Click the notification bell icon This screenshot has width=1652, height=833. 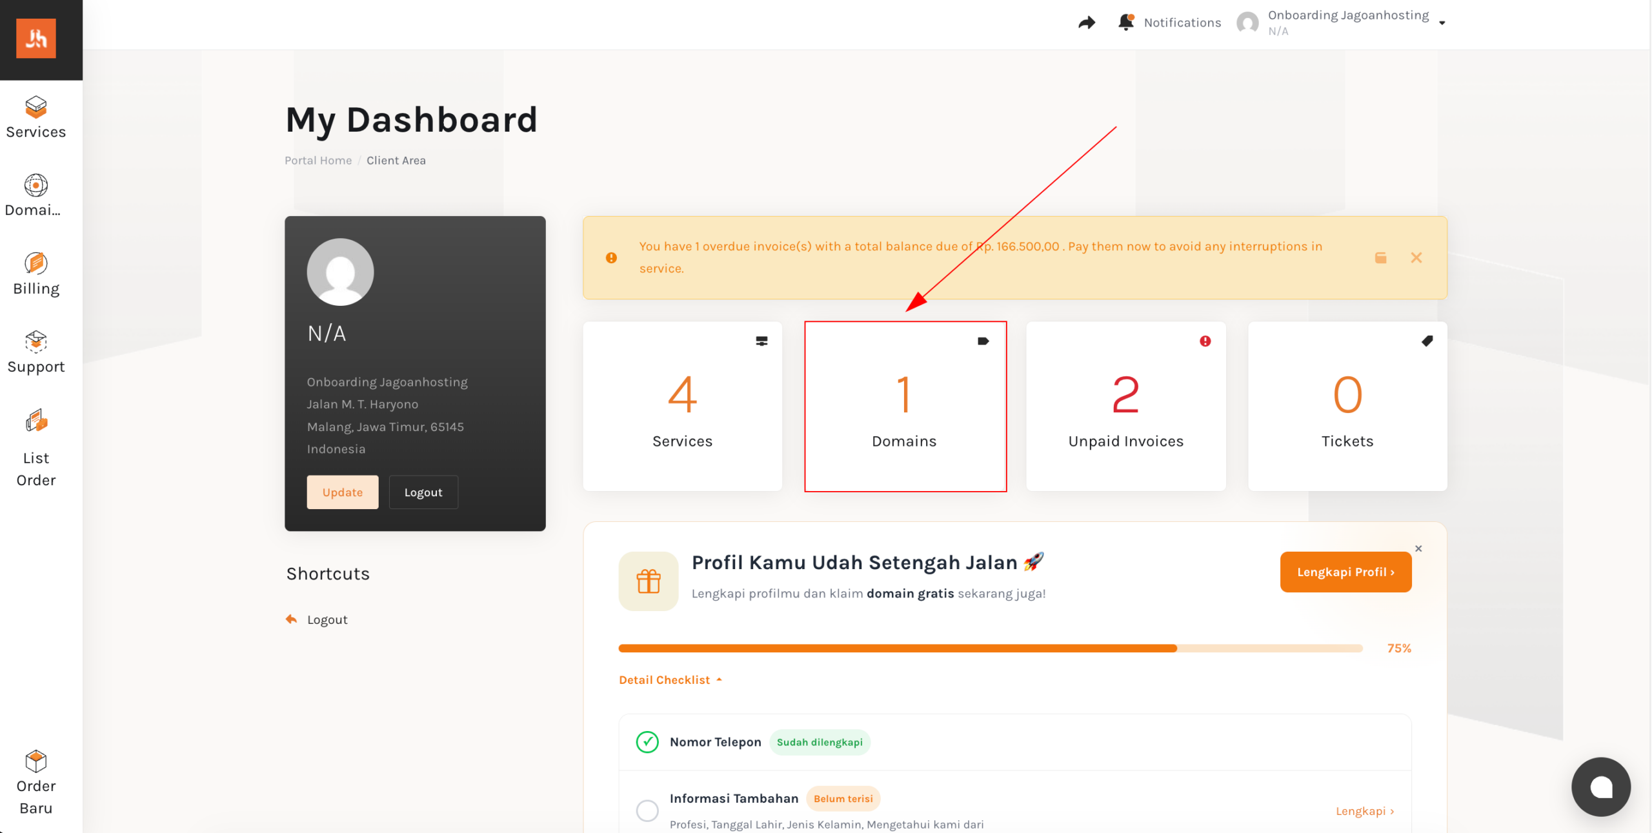[x=1126, y=22]
